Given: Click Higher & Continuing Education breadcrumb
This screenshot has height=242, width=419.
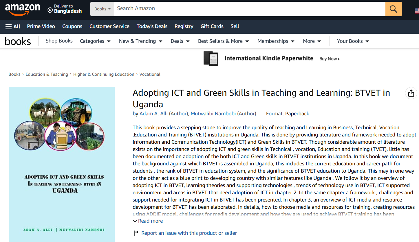Looking at the screenshot, I should 104,74.
